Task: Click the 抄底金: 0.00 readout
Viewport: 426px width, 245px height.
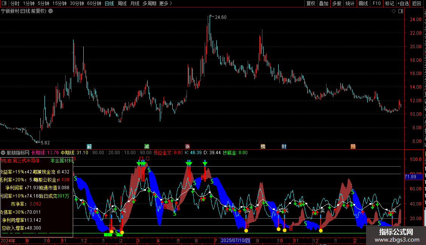Action: [235, 153]
